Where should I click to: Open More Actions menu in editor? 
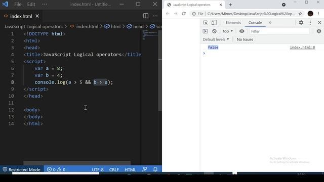point(155,16)
